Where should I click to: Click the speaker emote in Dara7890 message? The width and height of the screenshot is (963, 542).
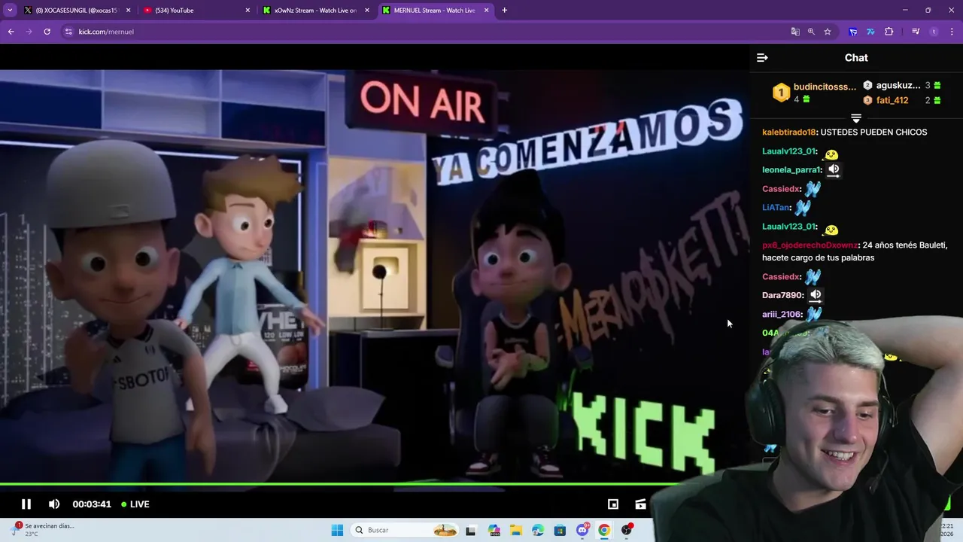point(816,295)
